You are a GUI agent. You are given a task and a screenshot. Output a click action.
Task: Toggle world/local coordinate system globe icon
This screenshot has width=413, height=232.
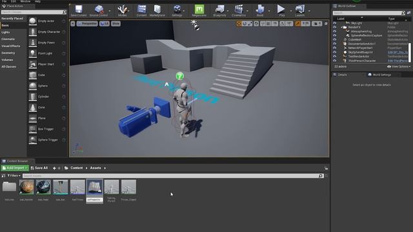tap(256, 24)
